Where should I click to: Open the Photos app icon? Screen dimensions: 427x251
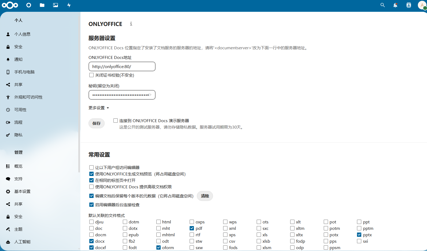pos(56,5)
